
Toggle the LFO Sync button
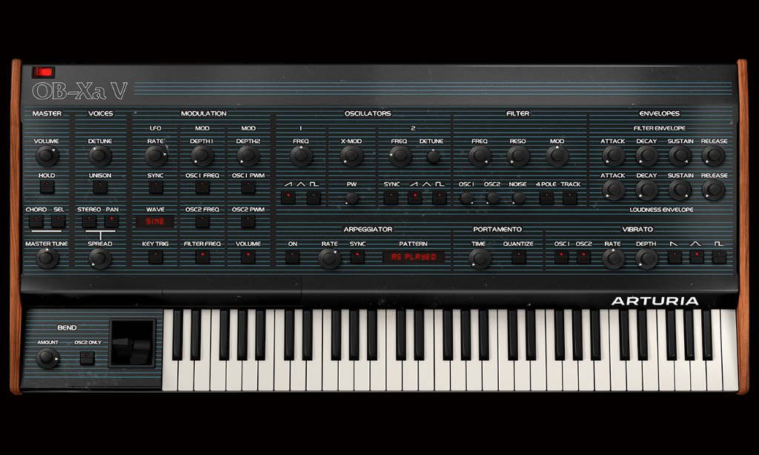point(156,187)
